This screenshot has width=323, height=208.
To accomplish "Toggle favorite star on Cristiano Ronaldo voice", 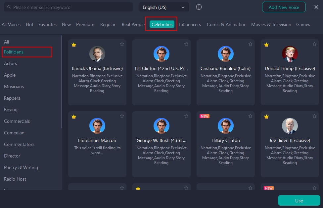I will pyautogui.click(x=250, y=44).
